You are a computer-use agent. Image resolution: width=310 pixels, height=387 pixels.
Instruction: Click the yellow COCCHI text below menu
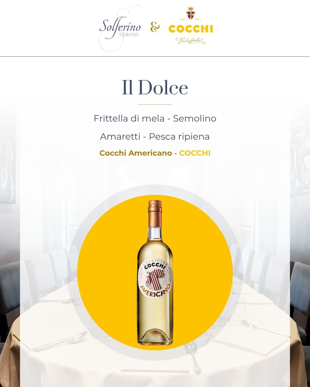[195, 153]
